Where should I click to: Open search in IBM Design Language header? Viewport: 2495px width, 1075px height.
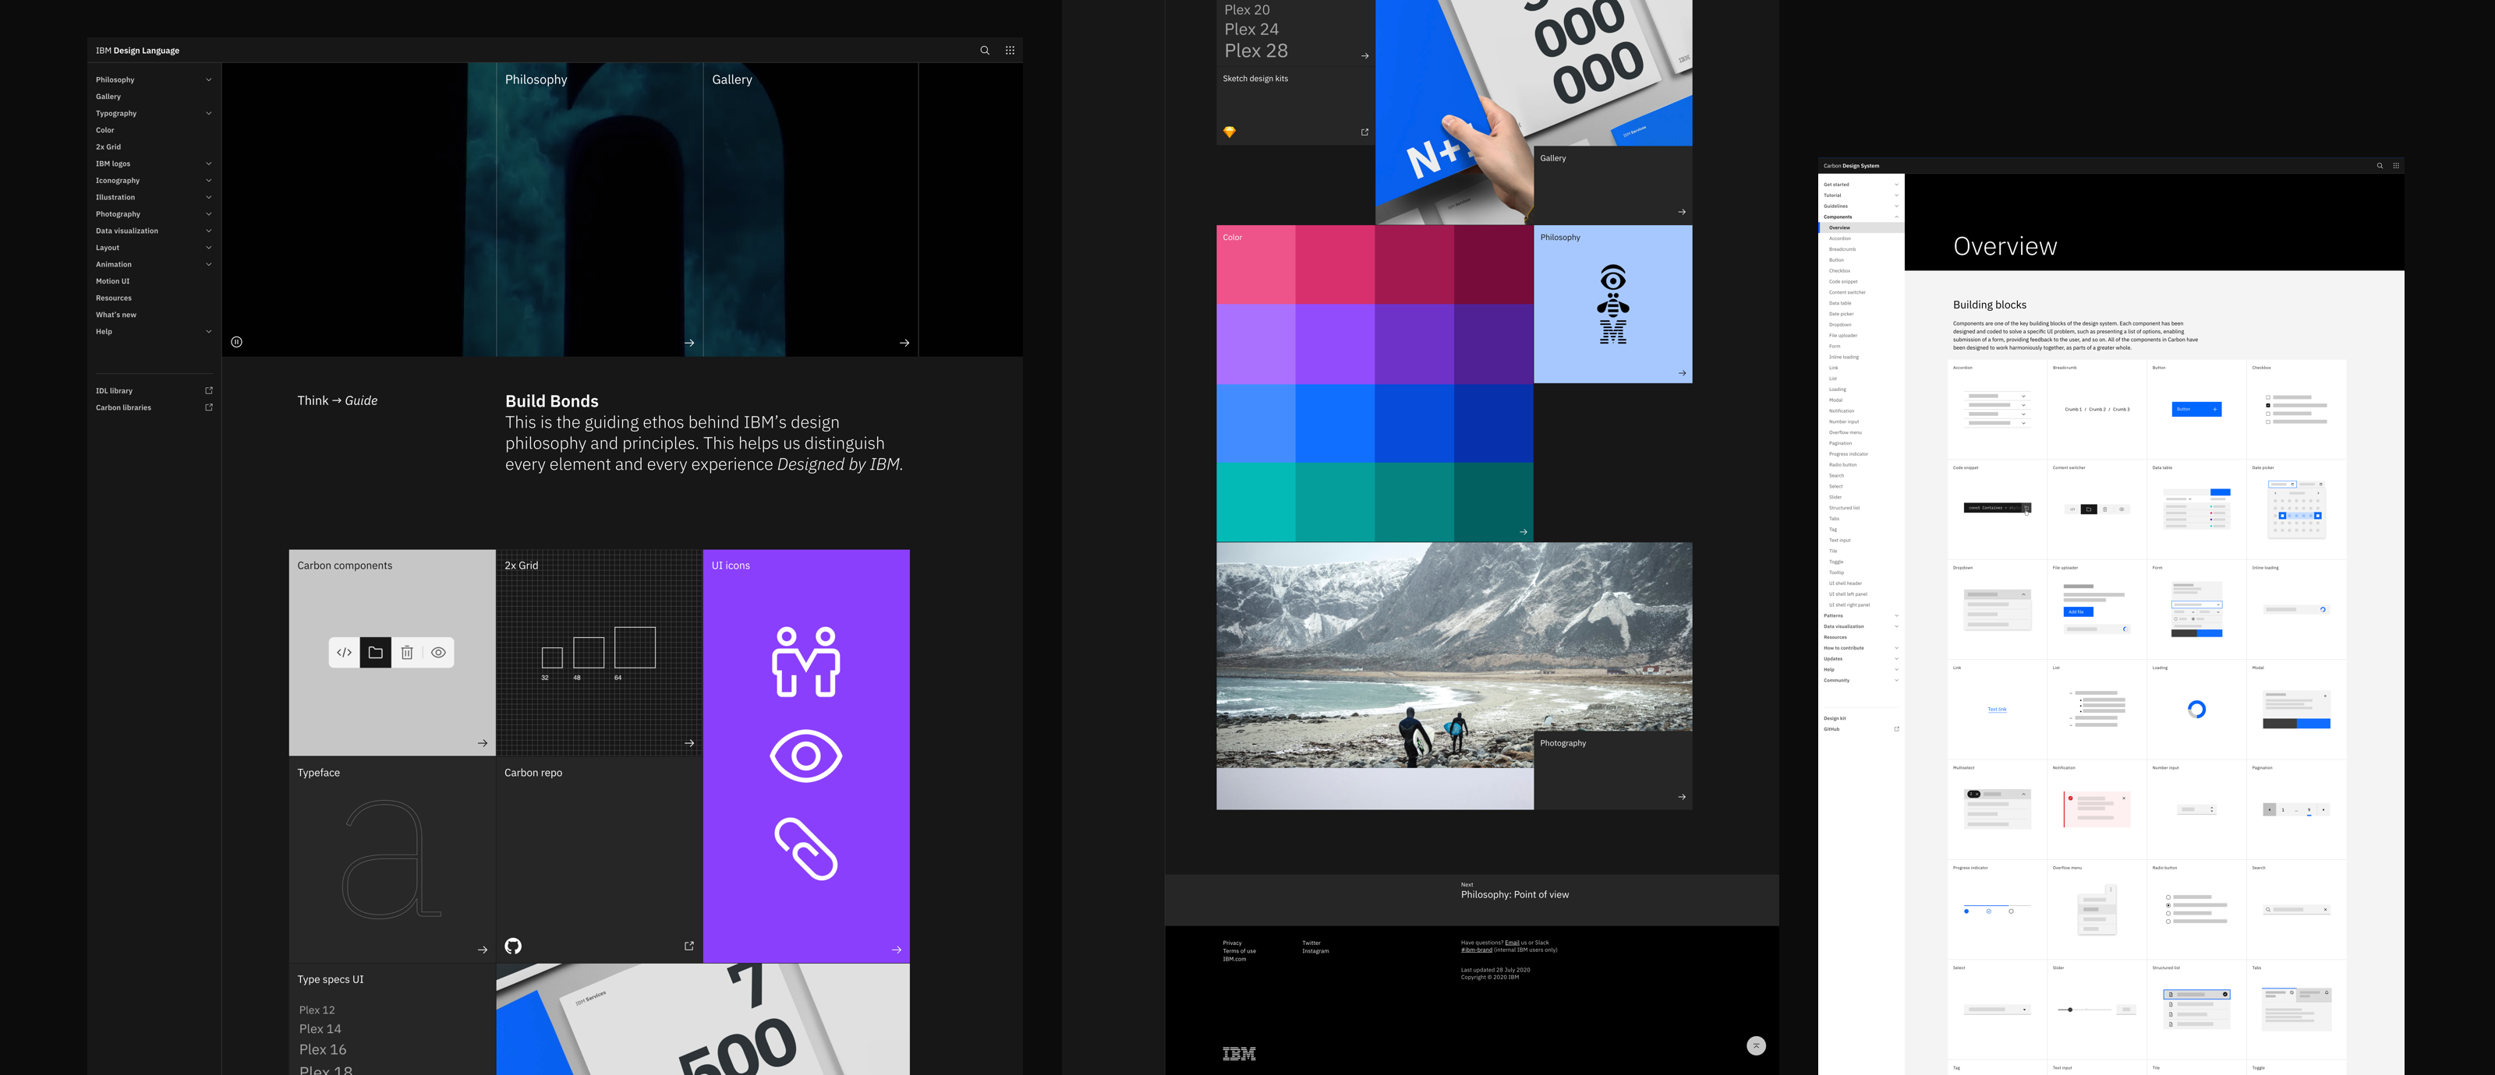(x=984, y=51)
